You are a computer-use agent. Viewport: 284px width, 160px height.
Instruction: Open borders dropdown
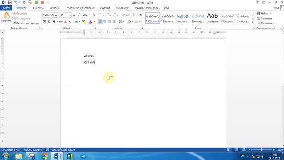coord(140,22)
